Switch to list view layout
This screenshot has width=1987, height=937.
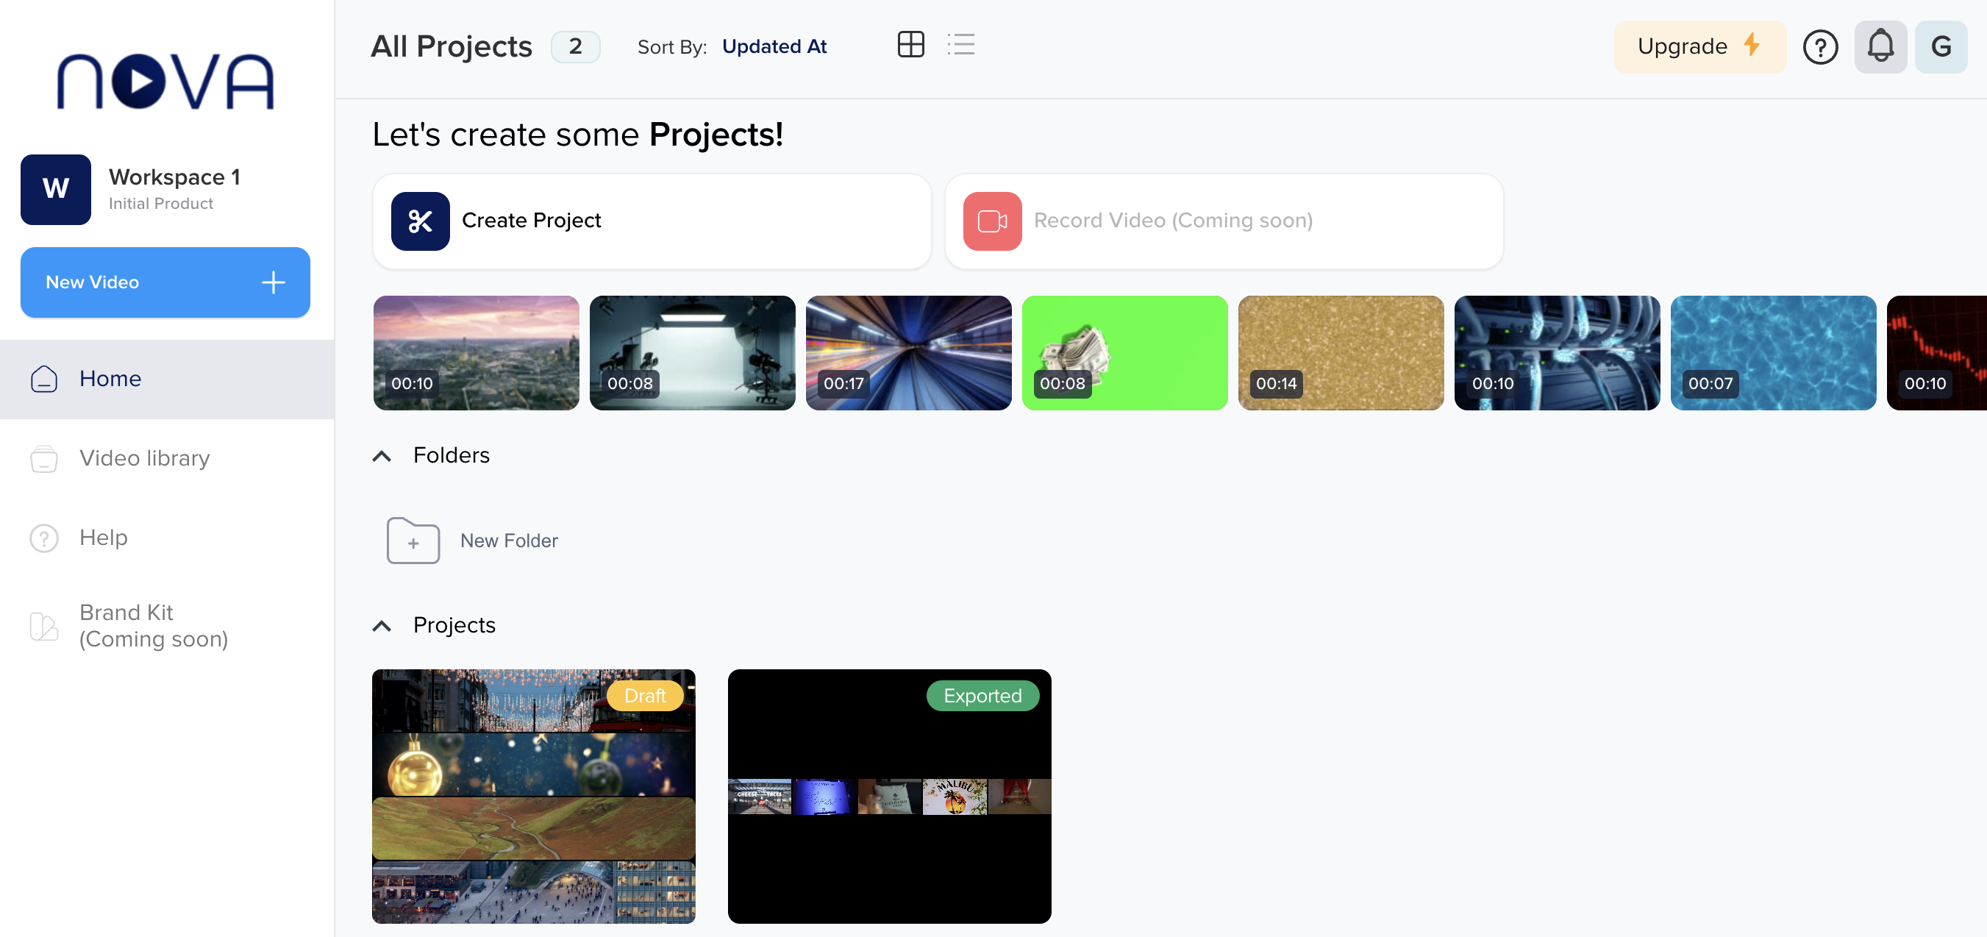[x=961, y=45]
